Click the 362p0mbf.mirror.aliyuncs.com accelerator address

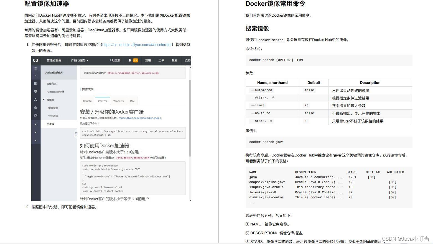pos(133,73)
